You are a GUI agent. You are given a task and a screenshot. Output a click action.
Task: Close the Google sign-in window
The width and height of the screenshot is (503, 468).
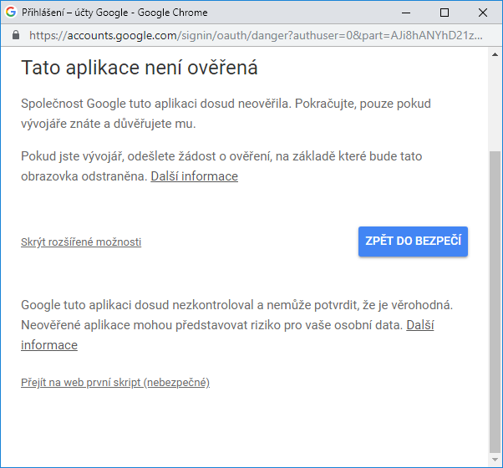482,13
